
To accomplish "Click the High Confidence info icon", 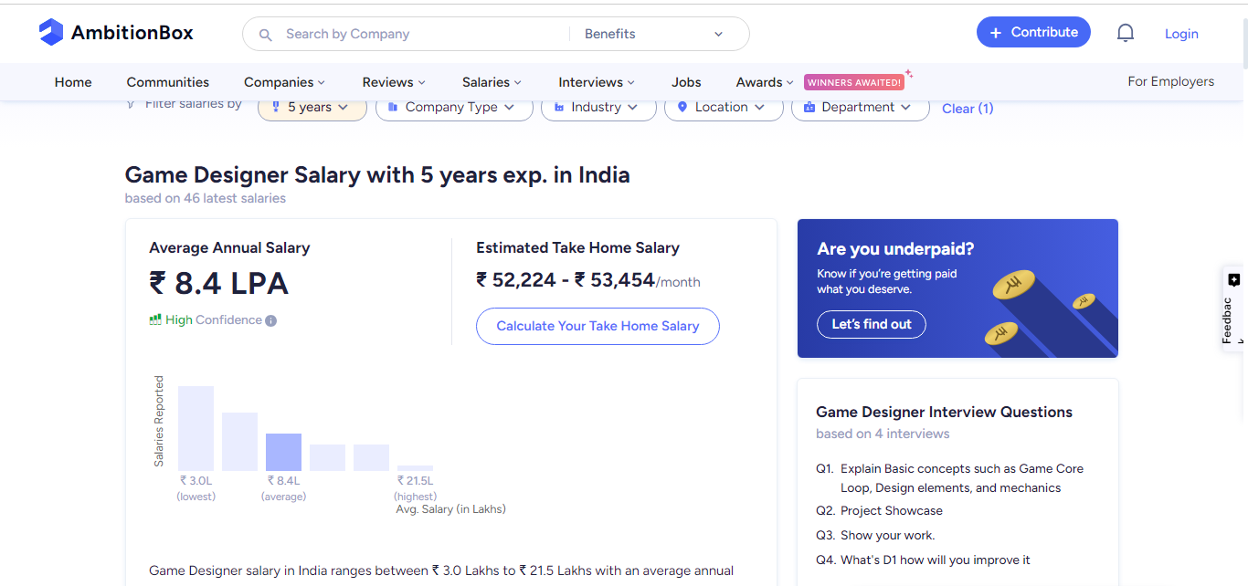I will [270, 320].
